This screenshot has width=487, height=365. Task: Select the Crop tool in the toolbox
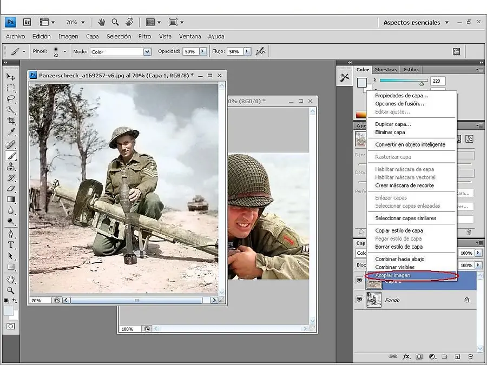pyautogui.click(x=11, y=121)
